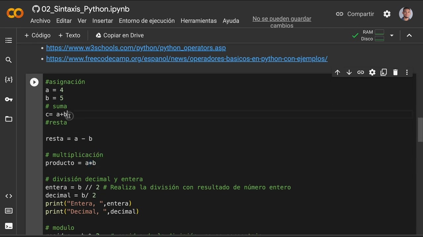
Task: Open the files folder panel
Action: pos(9,119)
